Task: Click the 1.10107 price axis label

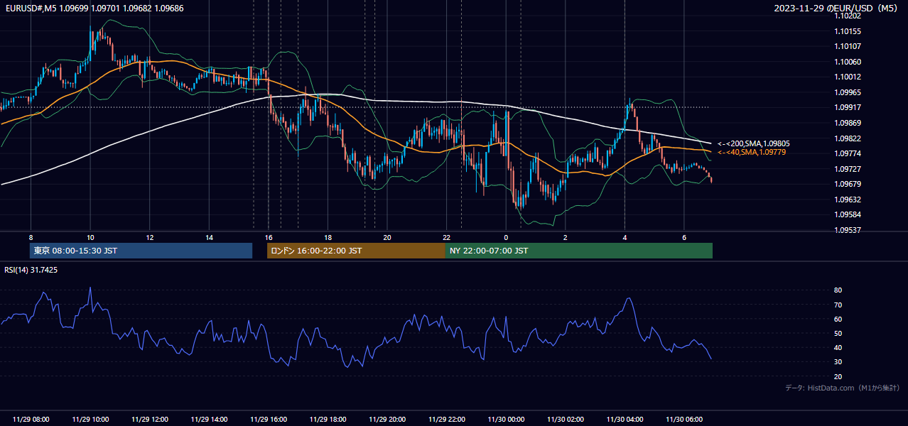Action: point(848,47)
